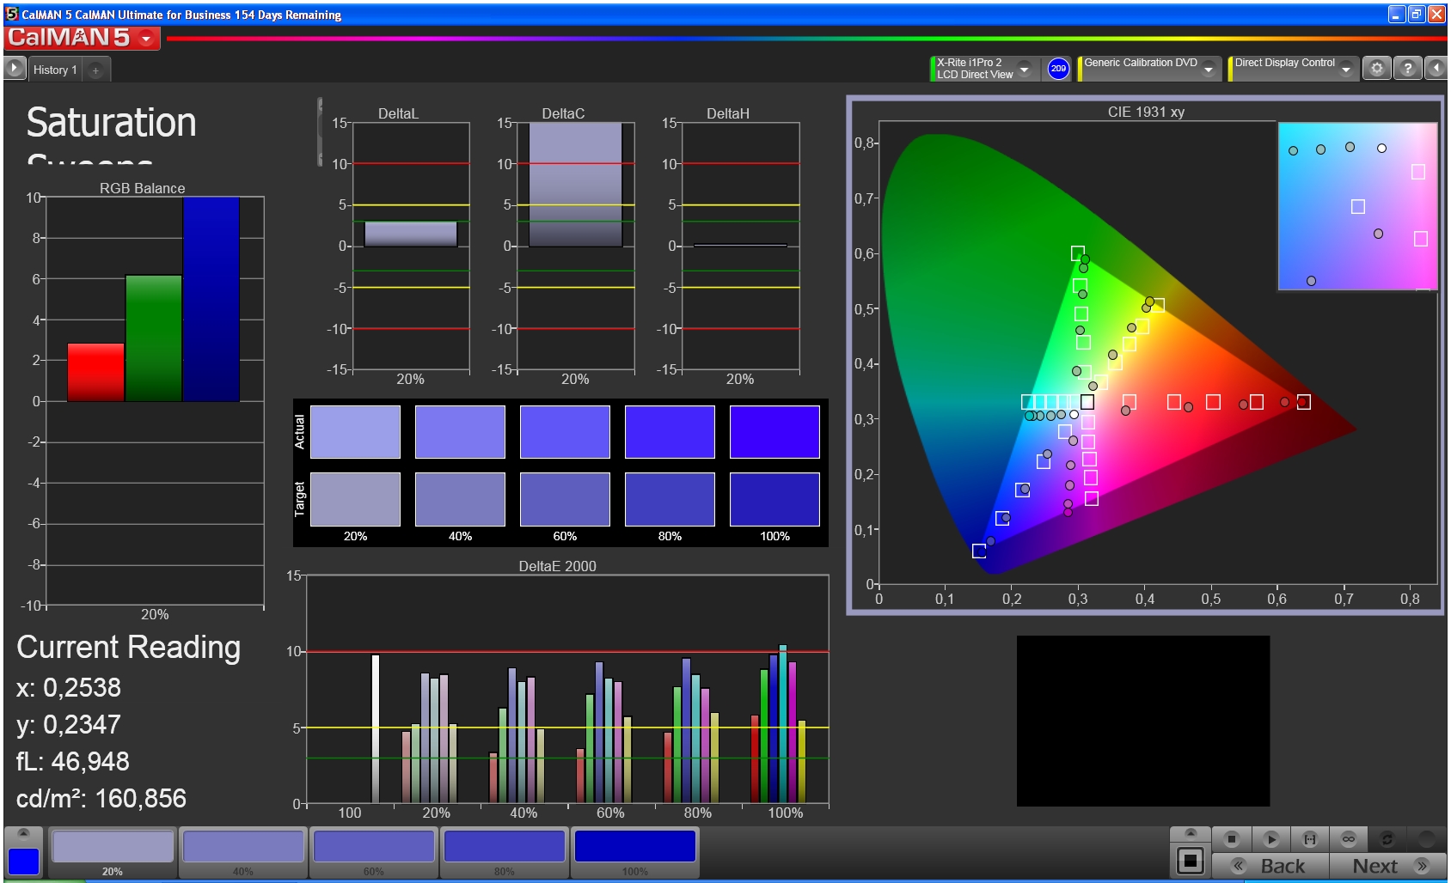Toggle the black pattern window square button

tap(1191, 860)
